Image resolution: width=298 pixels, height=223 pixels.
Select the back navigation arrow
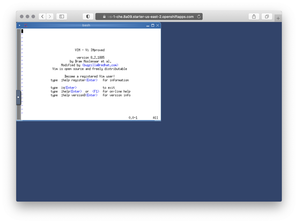click(x=42, y=16)
